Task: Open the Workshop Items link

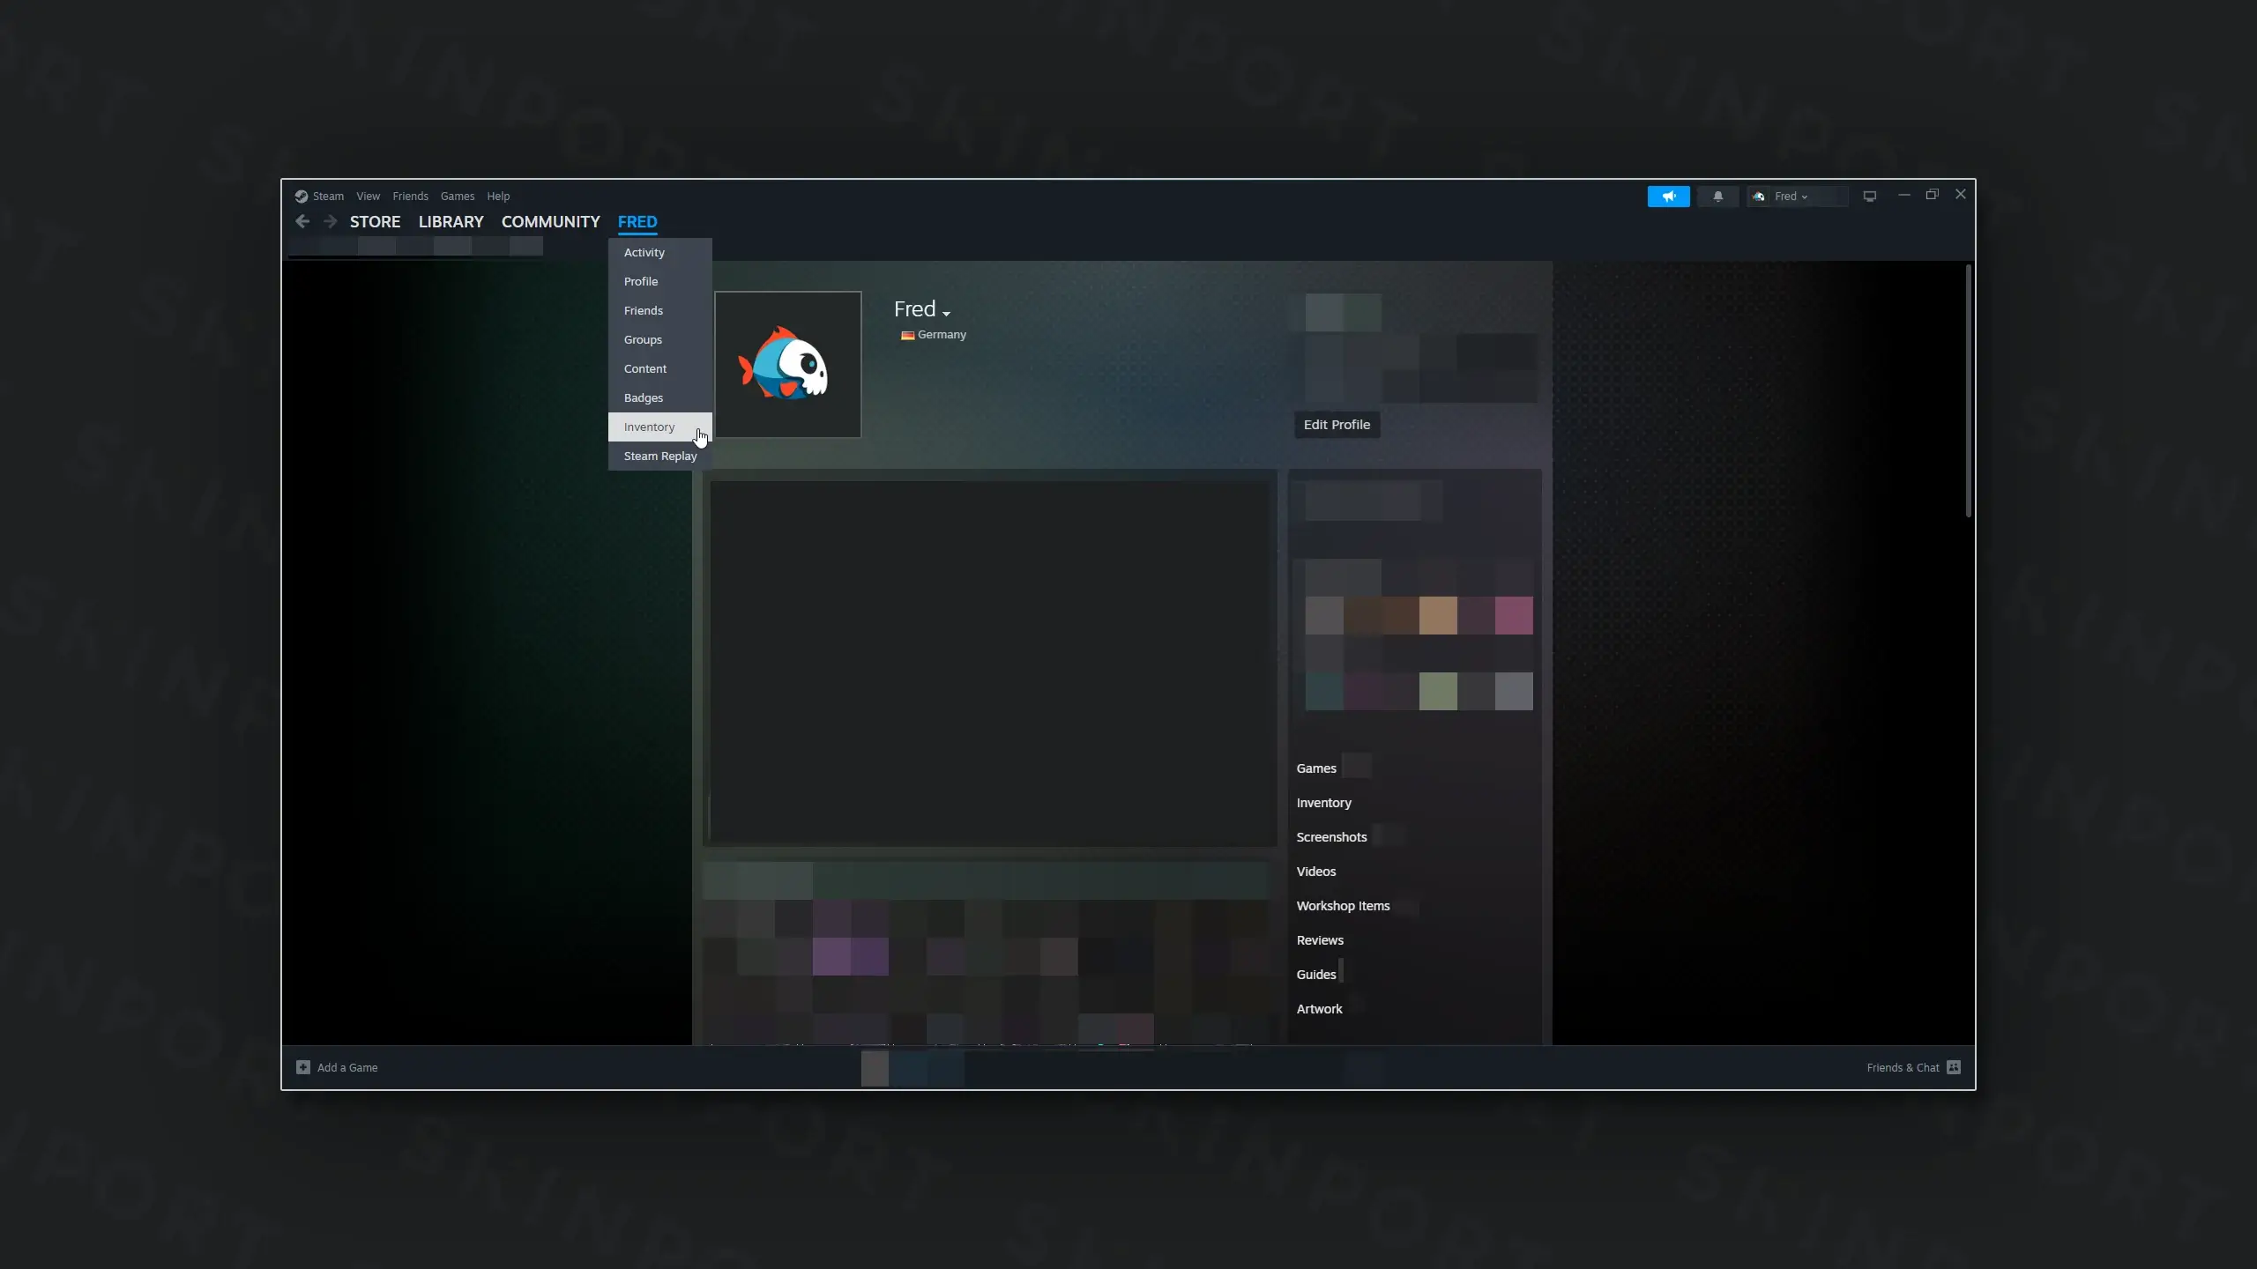Action: [1343, 905]
